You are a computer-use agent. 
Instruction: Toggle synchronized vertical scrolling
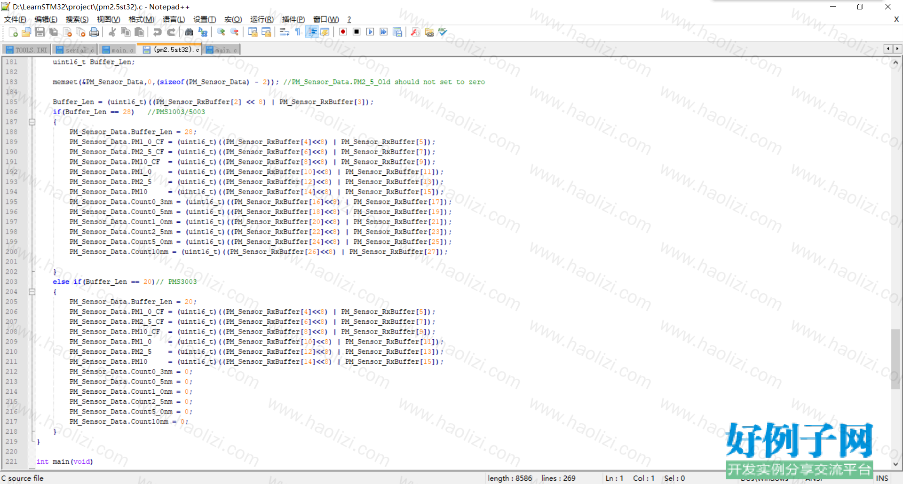coord(253,32)
